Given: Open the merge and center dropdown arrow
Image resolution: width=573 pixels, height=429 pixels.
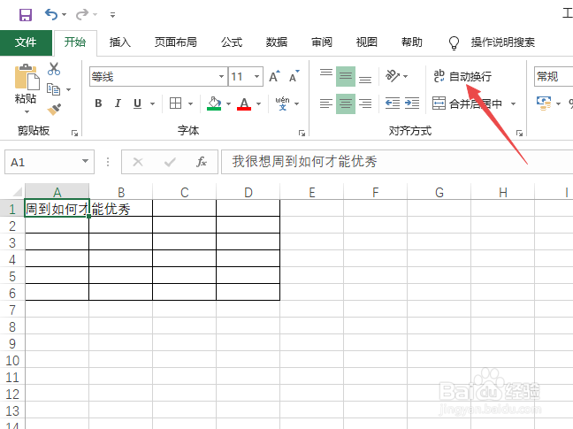Looking at the screenshot, I should (513, 103).
